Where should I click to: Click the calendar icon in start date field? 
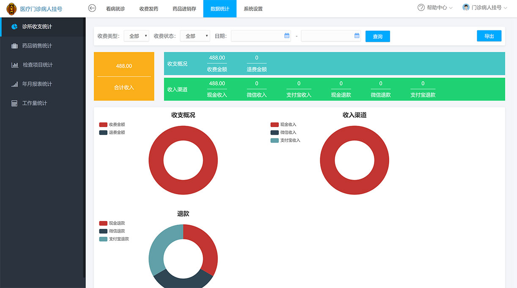click(287, 36)
